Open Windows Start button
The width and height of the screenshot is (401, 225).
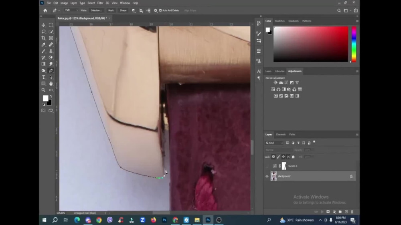point(44,220)
